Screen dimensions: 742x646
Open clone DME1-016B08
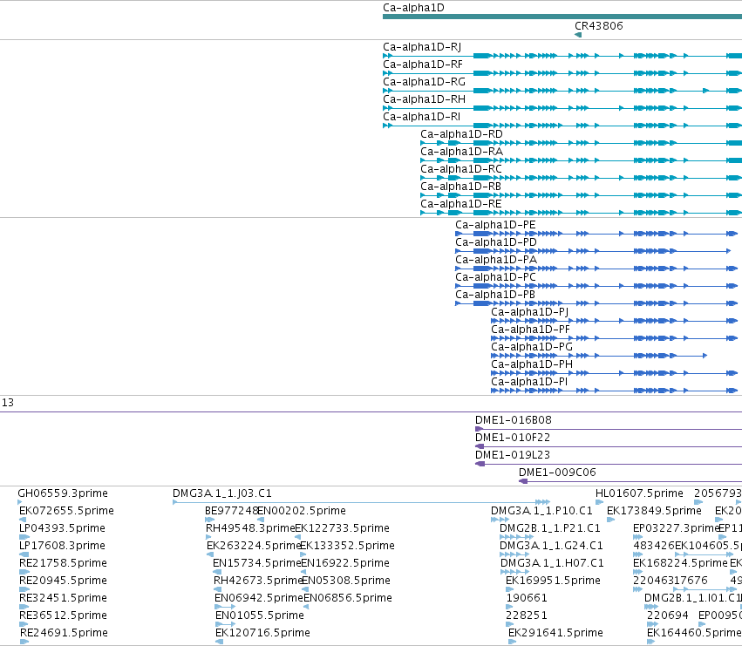click(513, 420)
